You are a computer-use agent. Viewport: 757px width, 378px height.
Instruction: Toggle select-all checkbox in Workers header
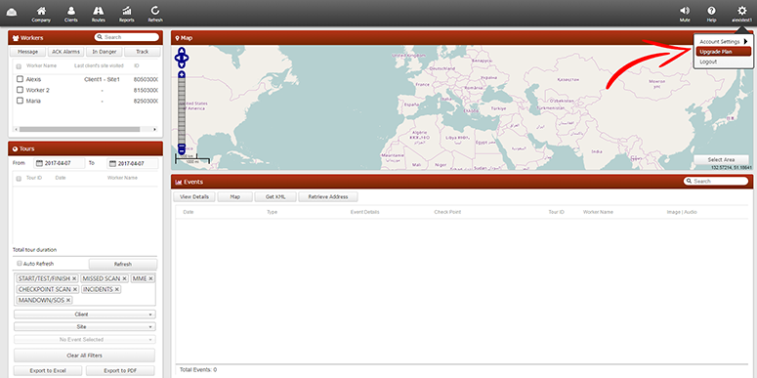tap(19, 66)
